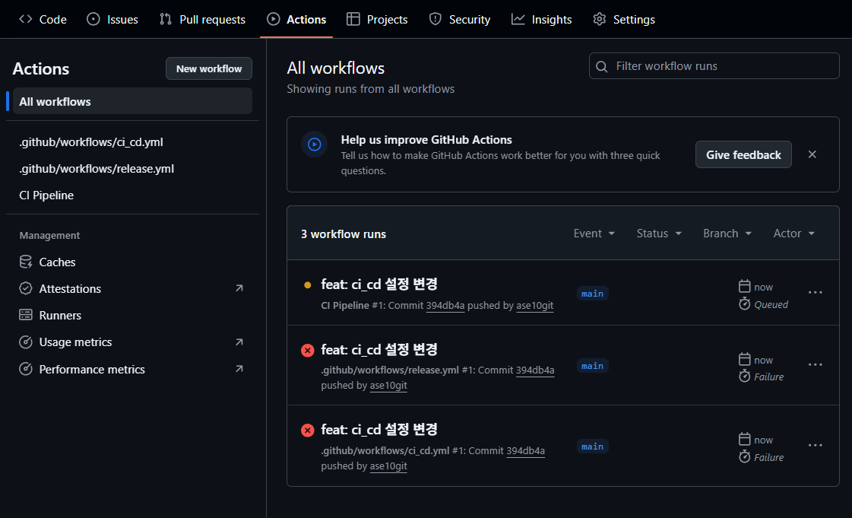Open ase10git profile in CI Pipeline run

[x=534, y=306]
